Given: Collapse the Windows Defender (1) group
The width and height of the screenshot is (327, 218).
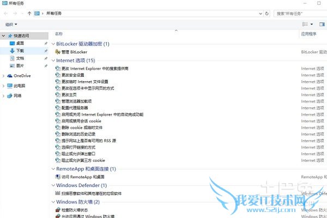Looking at the screenshot, I should point(53,185).
